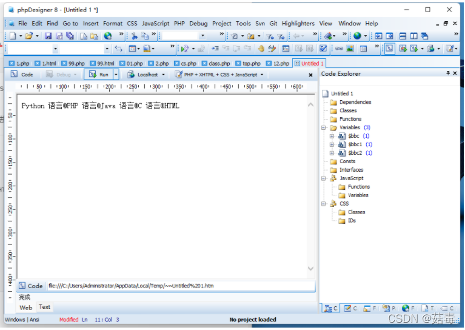Click the horizontal split window icon
The height and width of the screenshot is (330, 465).
[x=403, y=36]
